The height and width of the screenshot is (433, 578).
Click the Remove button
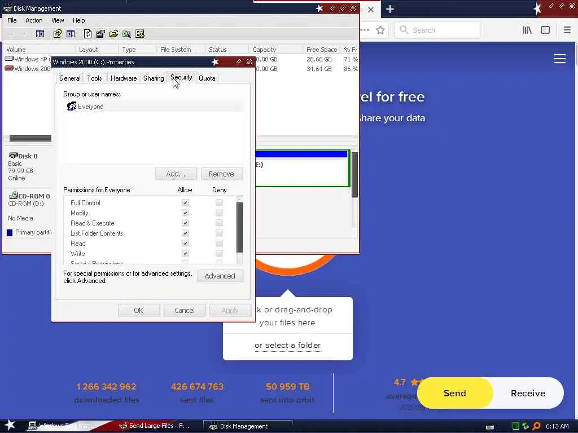[221, 174]
